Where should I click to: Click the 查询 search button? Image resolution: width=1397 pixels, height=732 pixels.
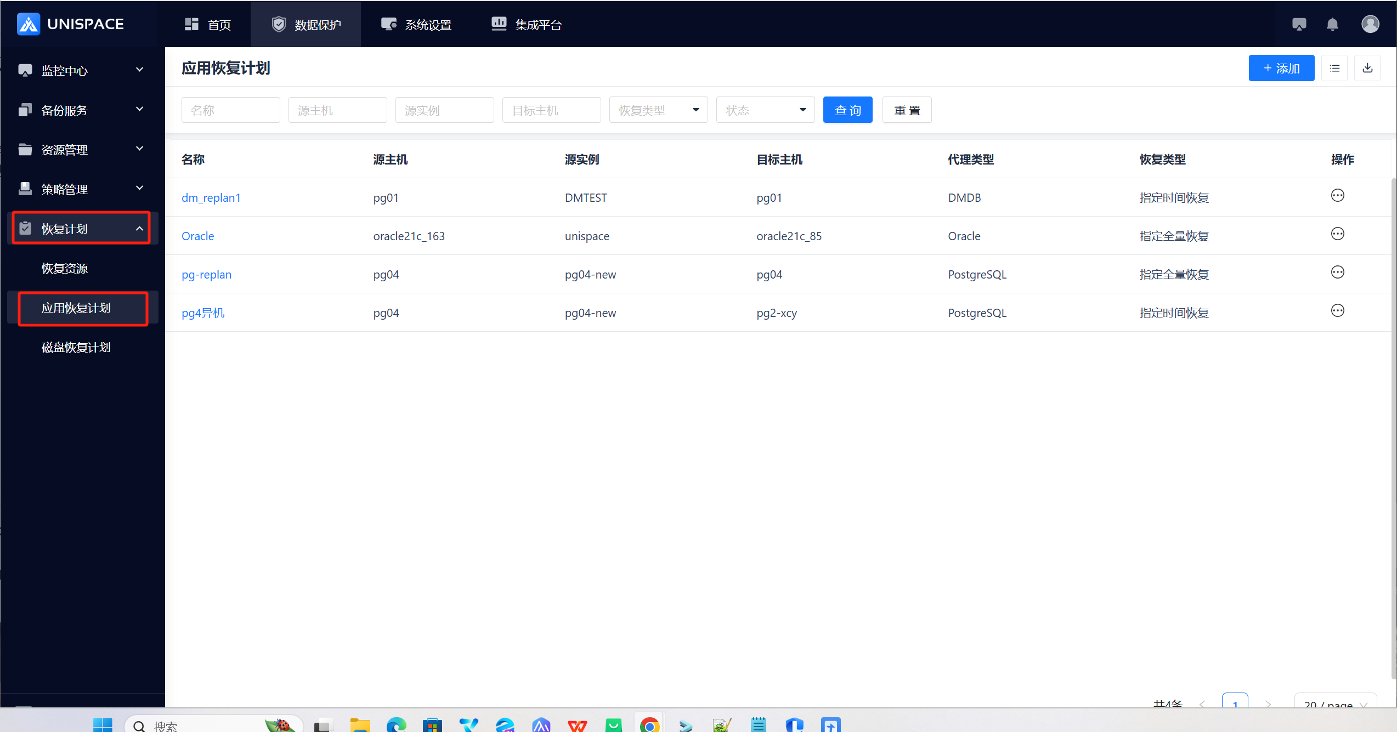coord(847,110)
